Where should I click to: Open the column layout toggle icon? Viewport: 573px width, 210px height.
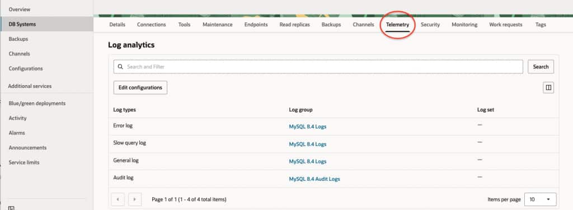point(548,88)
